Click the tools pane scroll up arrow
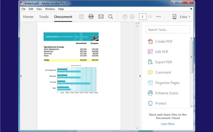This screenshot has width=213, height=132. [192, 39]
